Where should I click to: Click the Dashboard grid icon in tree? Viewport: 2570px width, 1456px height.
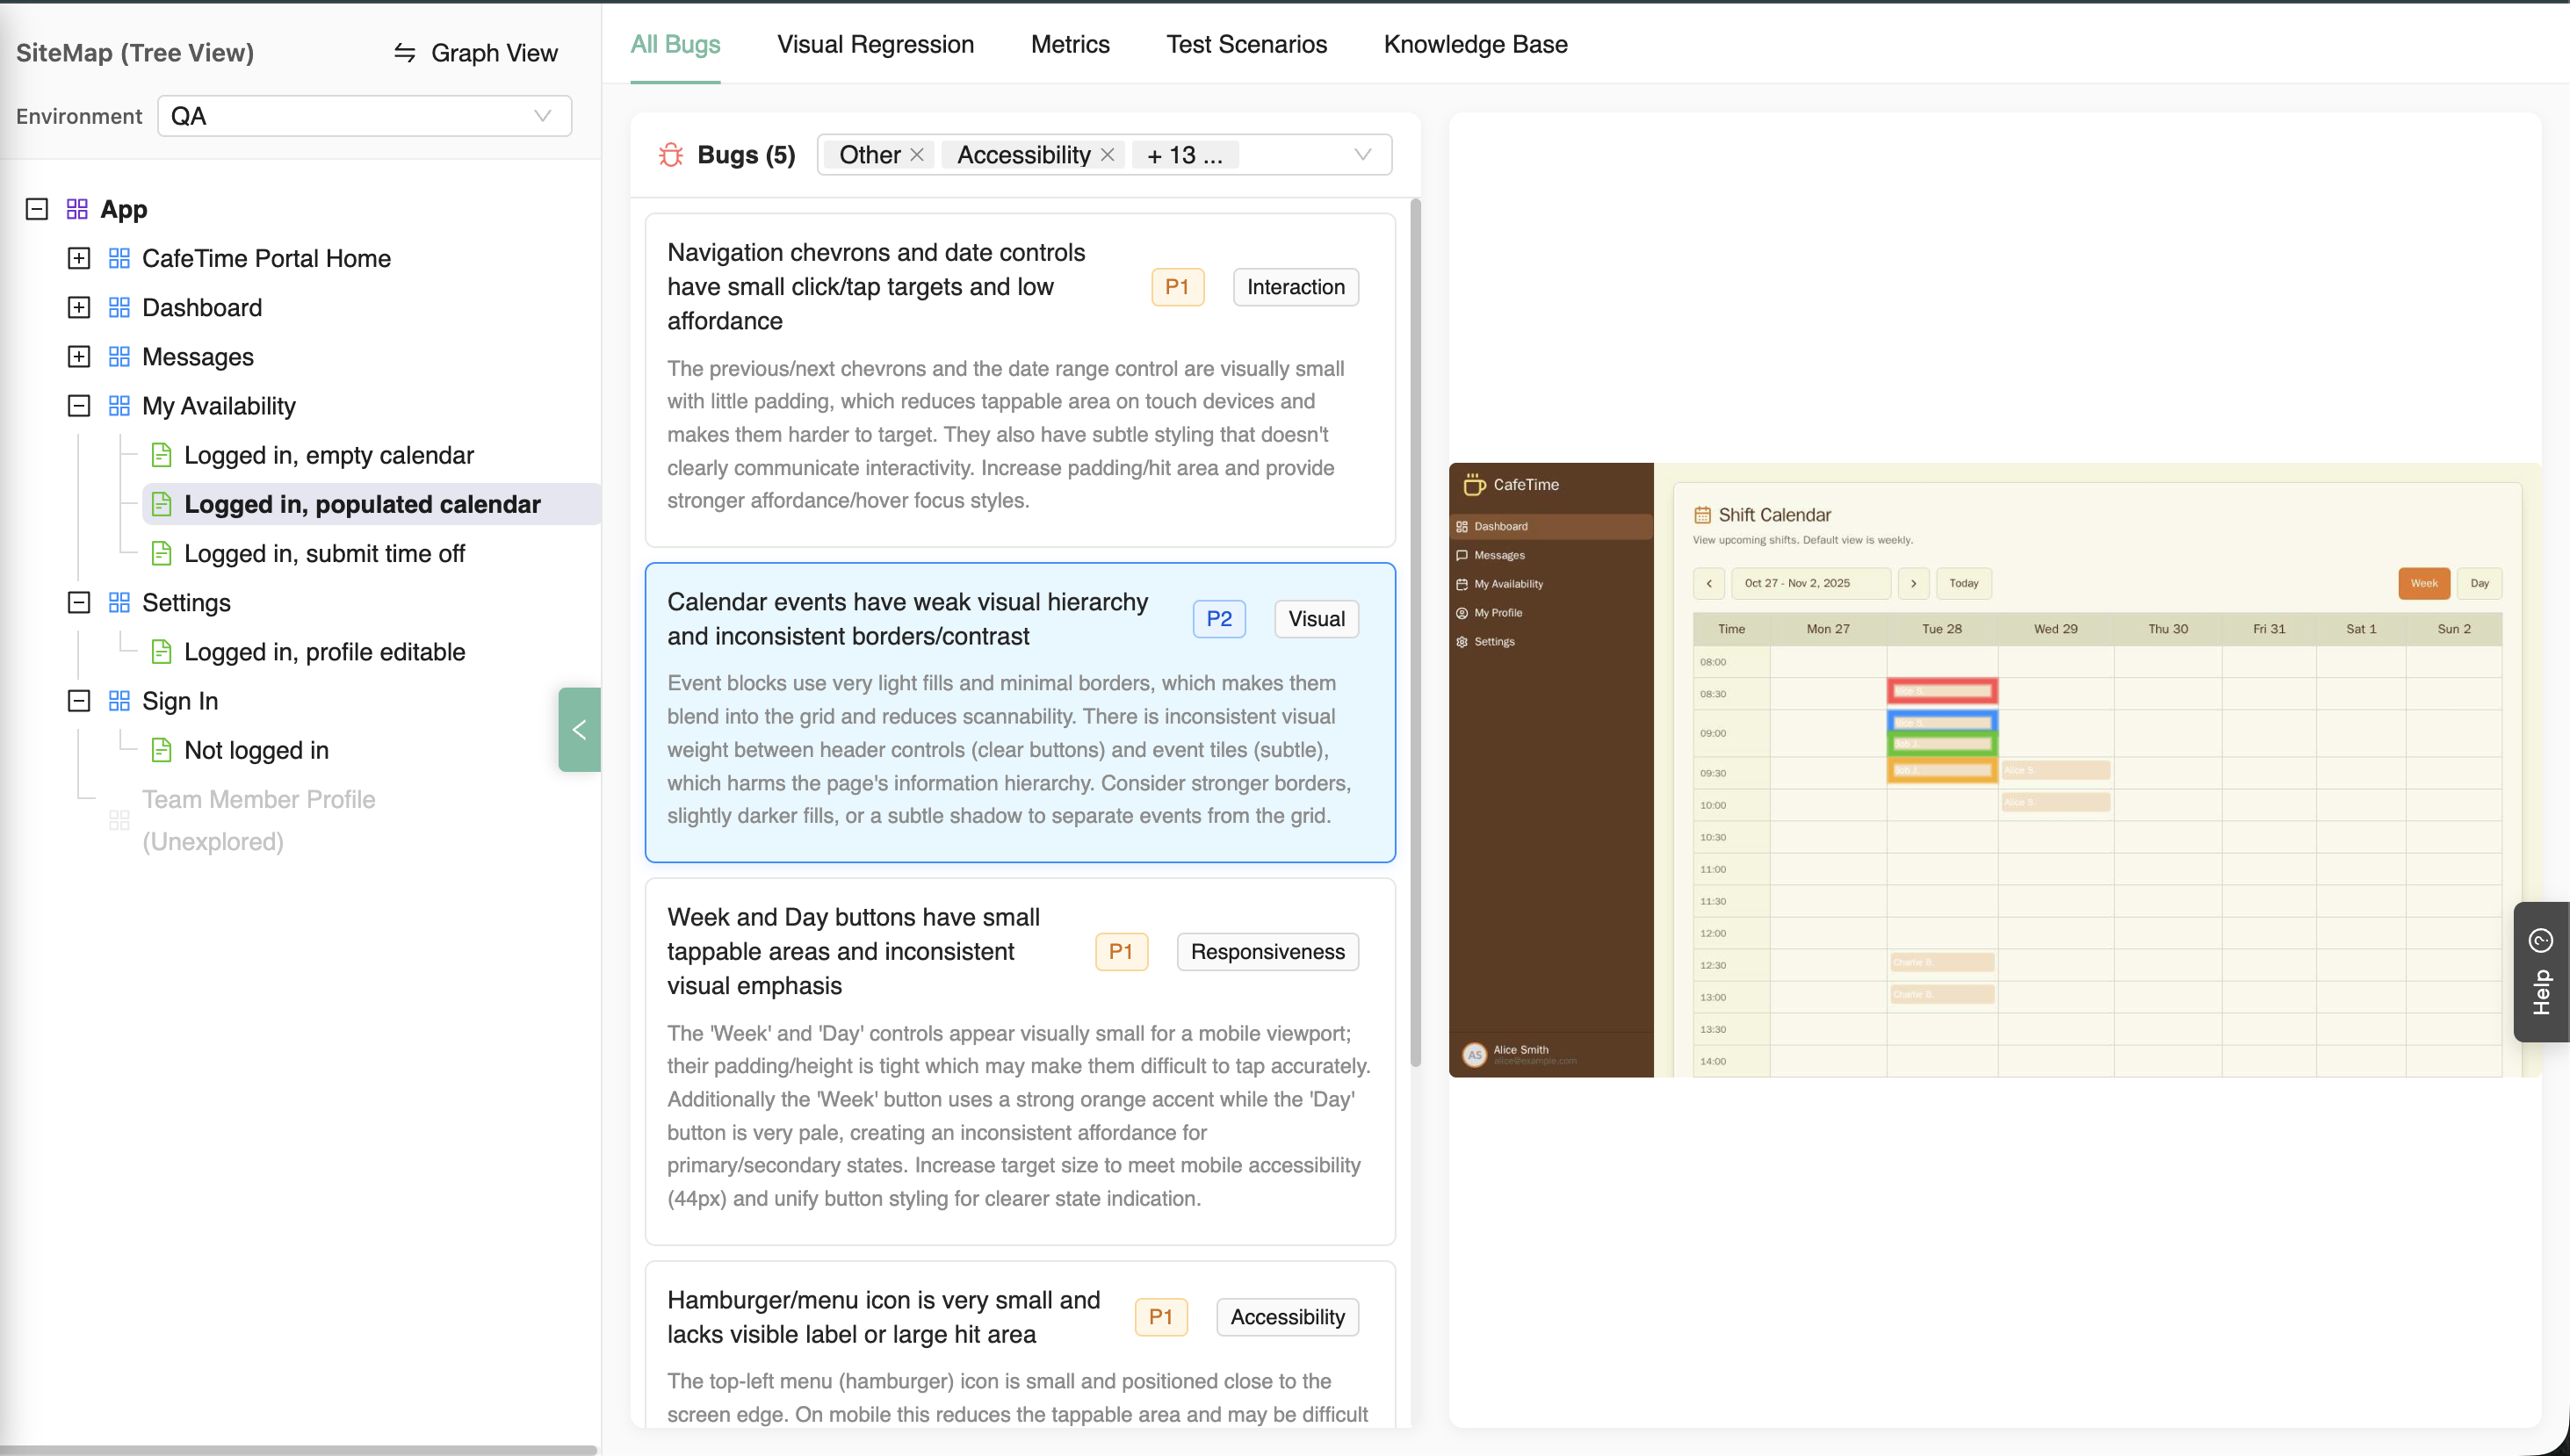pyautogui.click(x=119, y=308)
